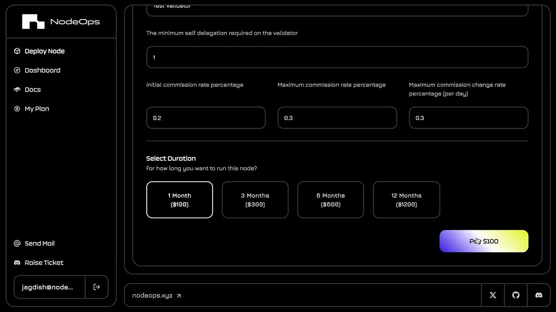The width and height of the screenshot is (556, 312).
Task: Click the Send Mail icon
Action: [17, 243]
